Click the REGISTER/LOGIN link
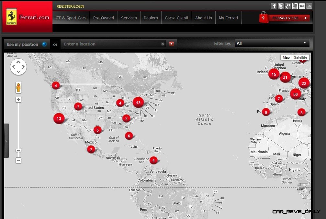The image size is (326, 219). pos(70,6)
